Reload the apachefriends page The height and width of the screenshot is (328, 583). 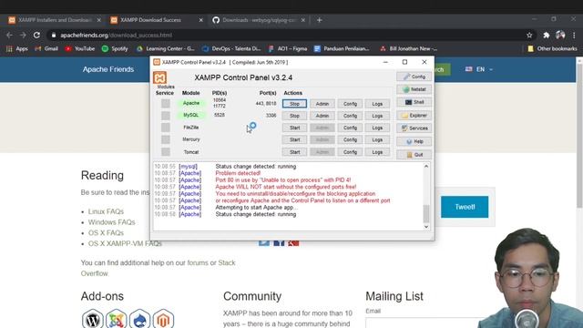(36, 35)
